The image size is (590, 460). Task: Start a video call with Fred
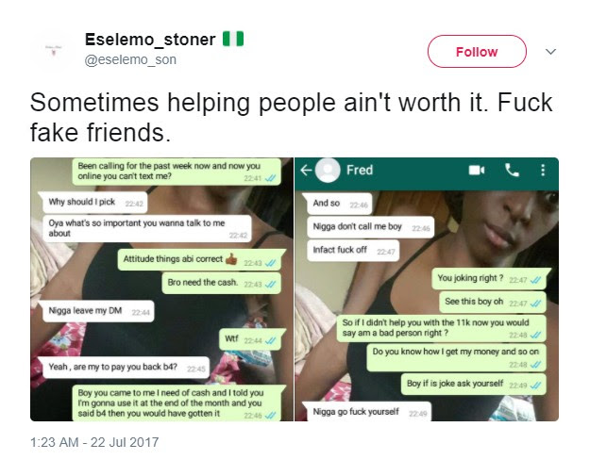tap(477, 171)
